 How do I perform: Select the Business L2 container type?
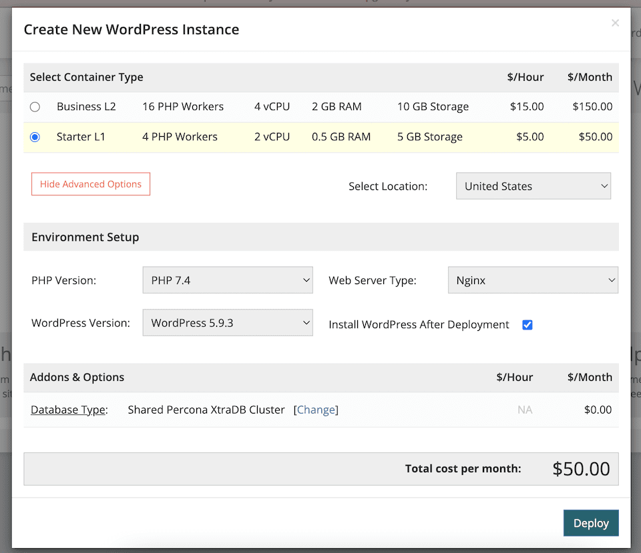coord(36,106)
